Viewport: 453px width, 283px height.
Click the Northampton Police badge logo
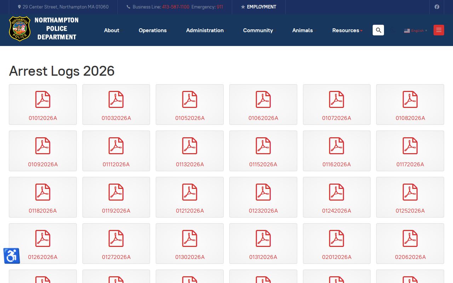(x=19, y=28)
